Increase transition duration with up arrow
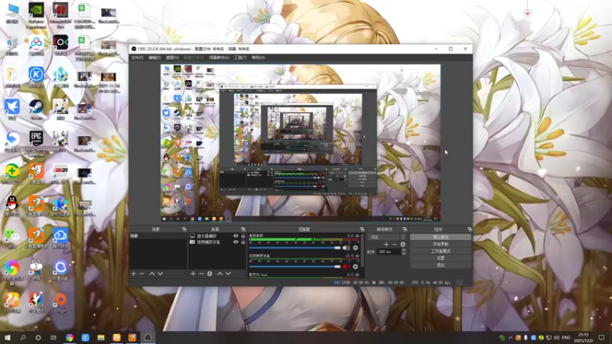 click(x=404, y=251)
